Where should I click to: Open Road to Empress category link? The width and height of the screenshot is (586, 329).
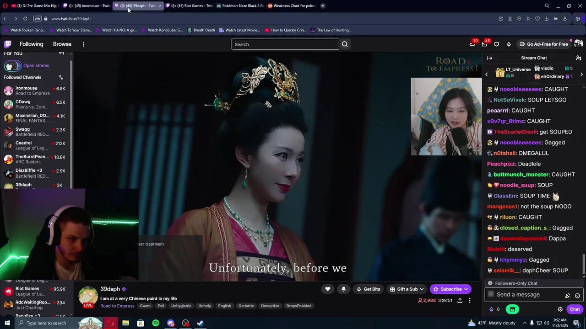[117, 306]
